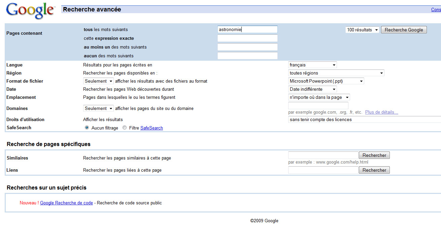
Task: Click the 'Rechercher' button in Liens row
Action: (374, 170)
